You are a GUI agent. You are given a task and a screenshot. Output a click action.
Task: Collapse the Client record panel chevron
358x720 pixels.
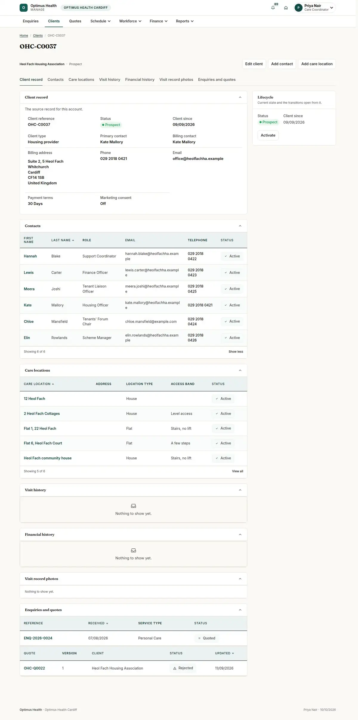point(240,97)
